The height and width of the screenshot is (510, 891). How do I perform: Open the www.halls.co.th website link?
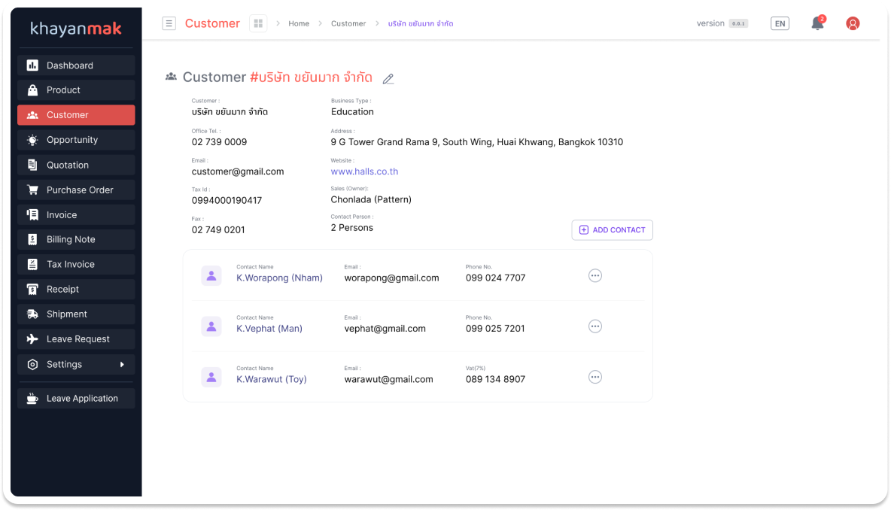click(x=364, y=172)
